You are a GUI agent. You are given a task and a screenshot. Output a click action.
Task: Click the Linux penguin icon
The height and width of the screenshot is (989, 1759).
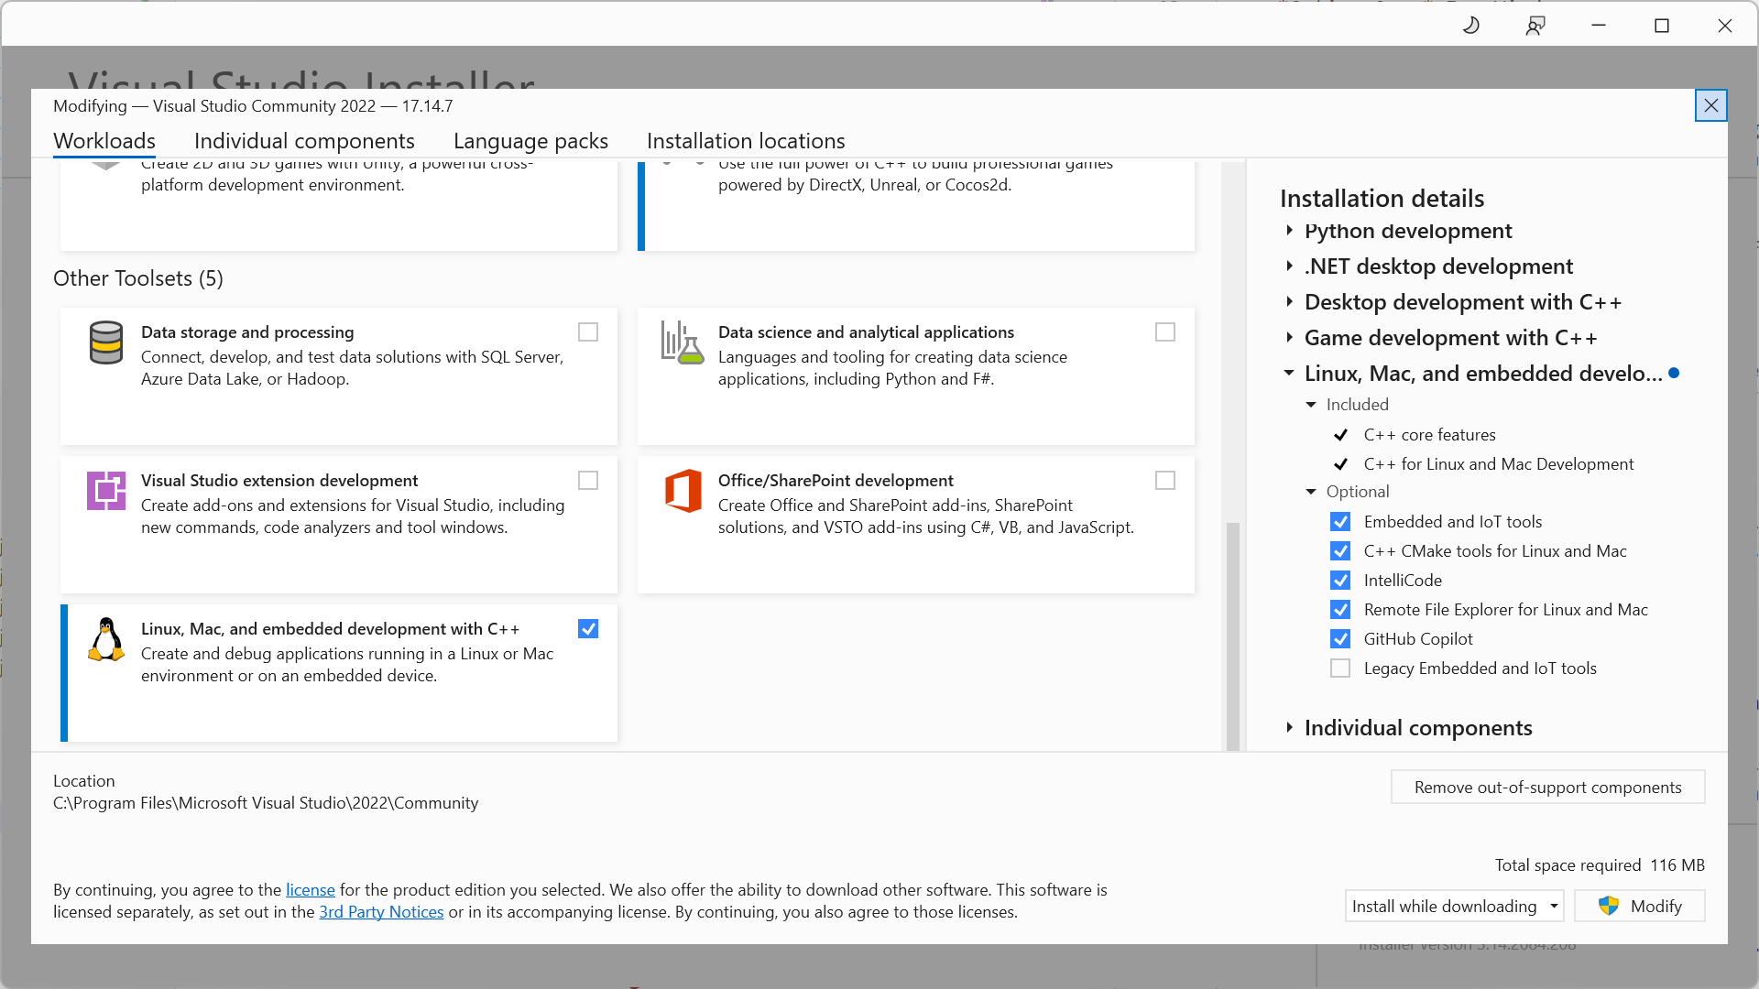106,639
